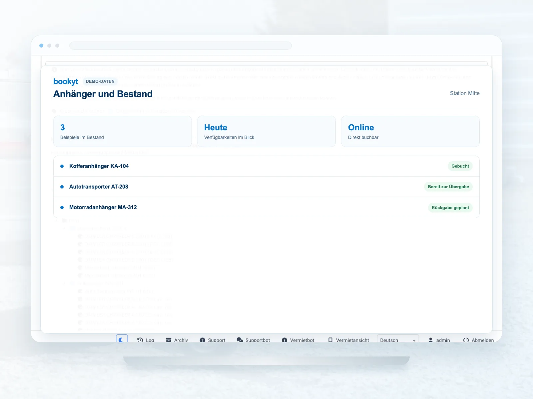Select the Online Direkt buchbar card
Viewport: 533px width, 399px height.
pos(410,131)
